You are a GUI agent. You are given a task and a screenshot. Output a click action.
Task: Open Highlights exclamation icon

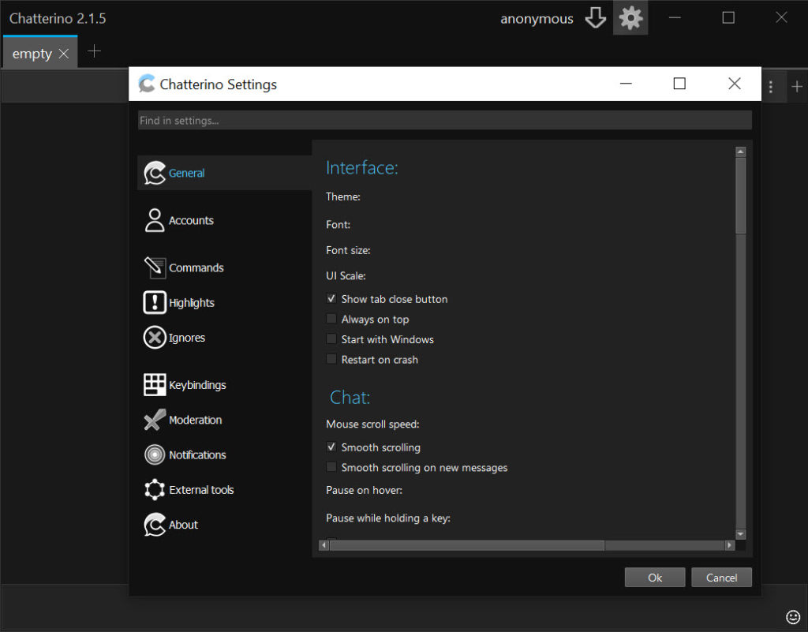[x=155, y=303]
